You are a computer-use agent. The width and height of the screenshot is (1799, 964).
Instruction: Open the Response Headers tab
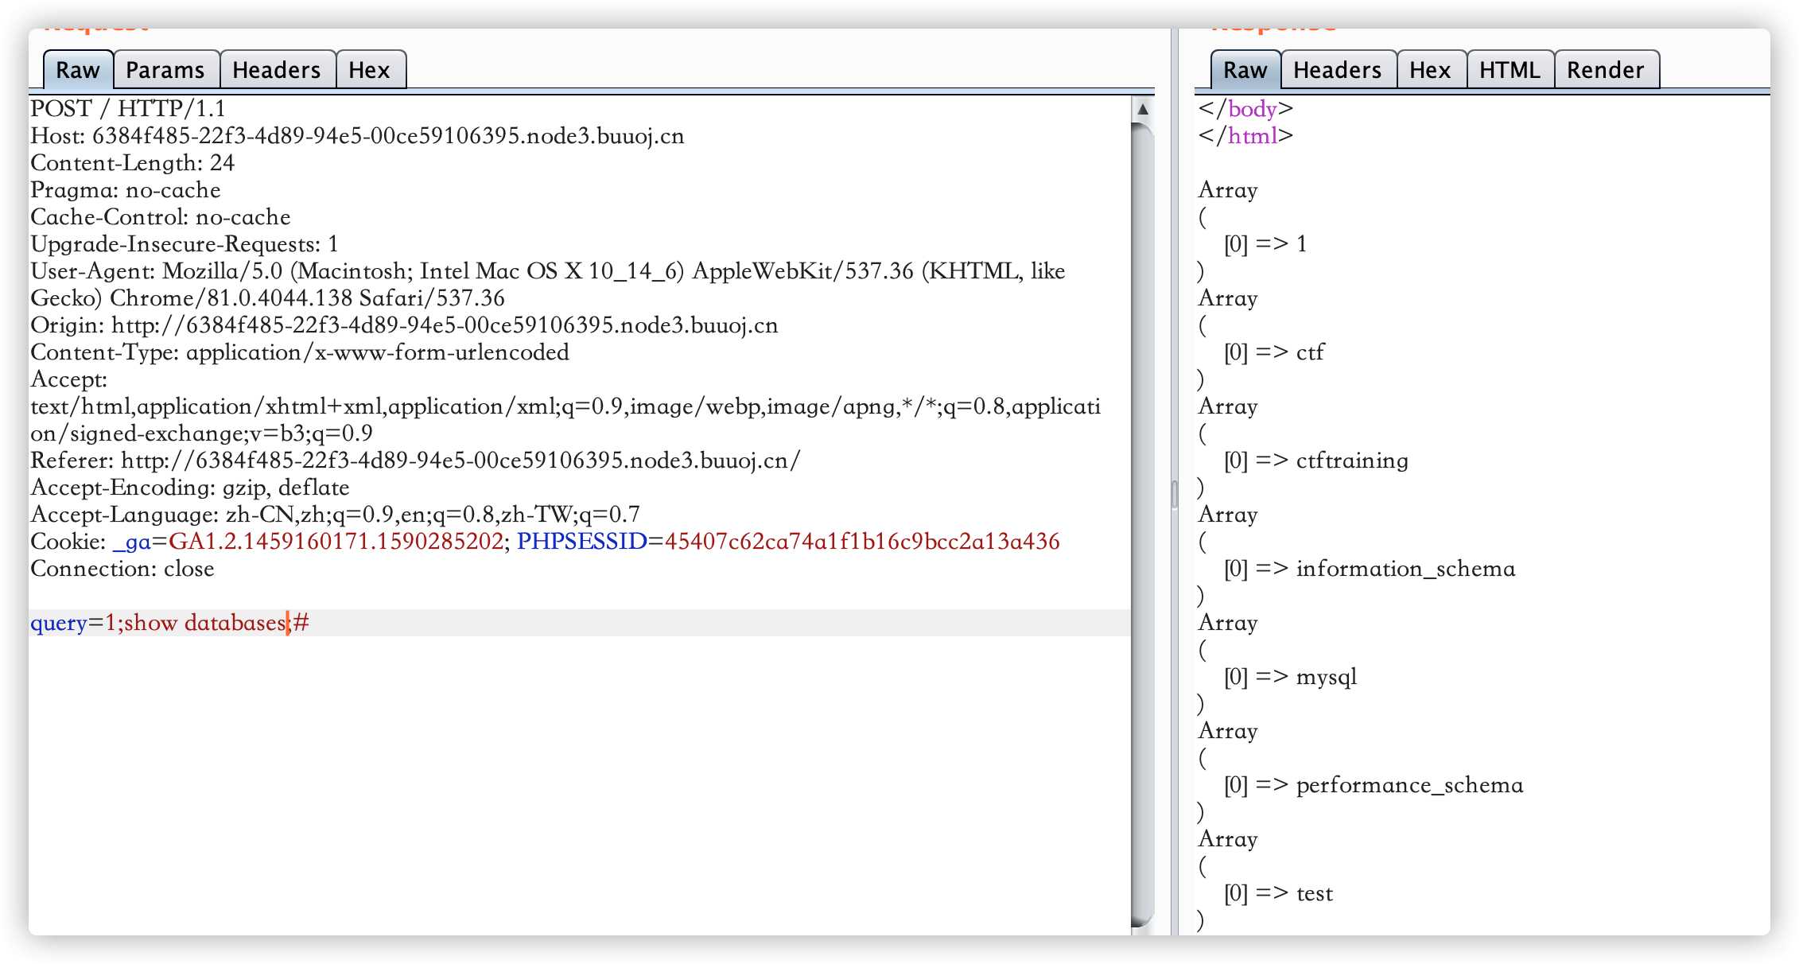pos(1338,70)
